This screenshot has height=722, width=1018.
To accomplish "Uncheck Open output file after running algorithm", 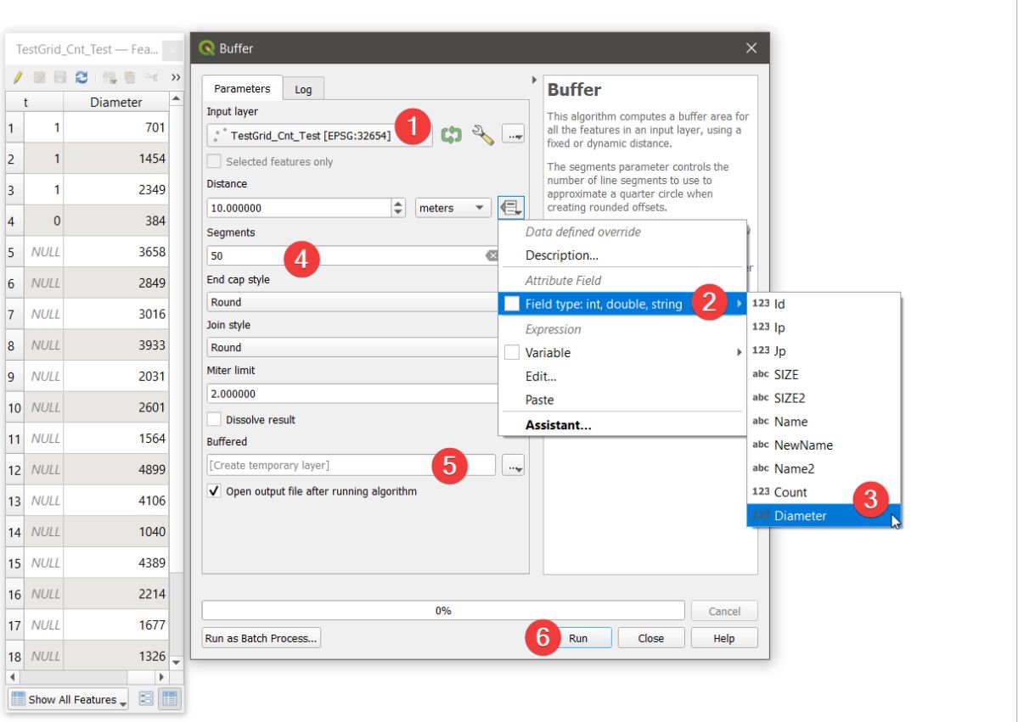I will 214,490.
